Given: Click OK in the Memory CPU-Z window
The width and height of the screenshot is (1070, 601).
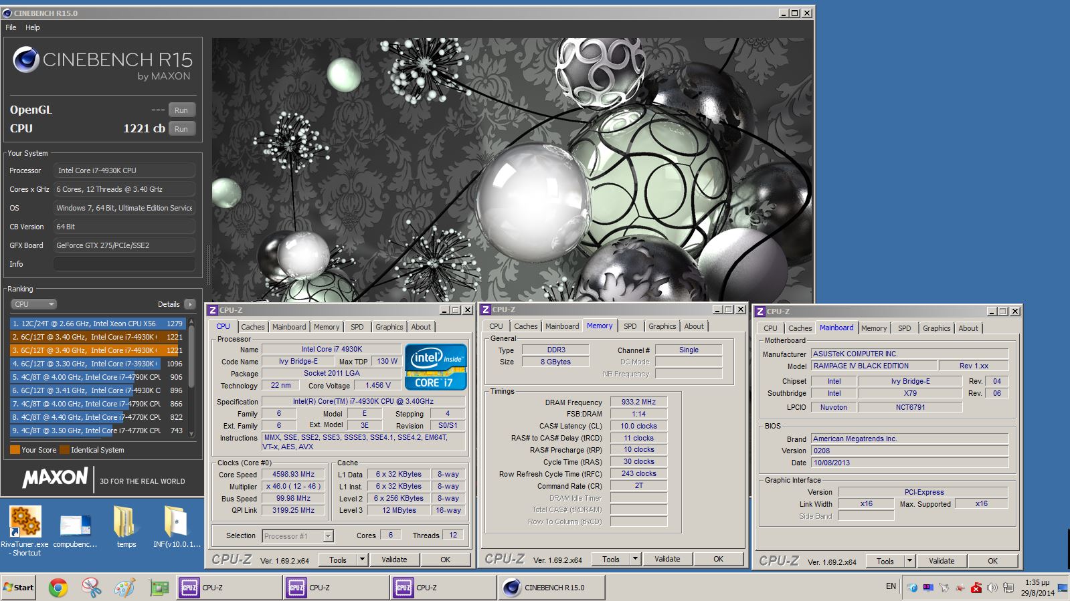Looking at the screenshot, I should 718,559.
